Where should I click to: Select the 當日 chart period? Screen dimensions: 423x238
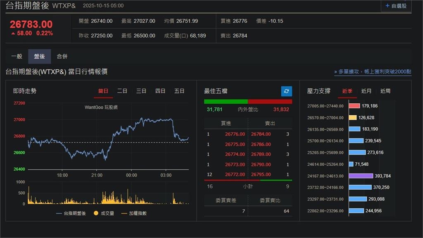click(104, 91)
